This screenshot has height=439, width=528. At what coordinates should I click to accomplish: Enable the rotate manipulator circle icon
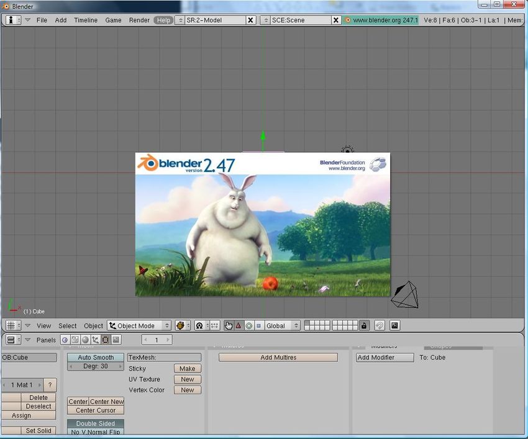point(249,325)
